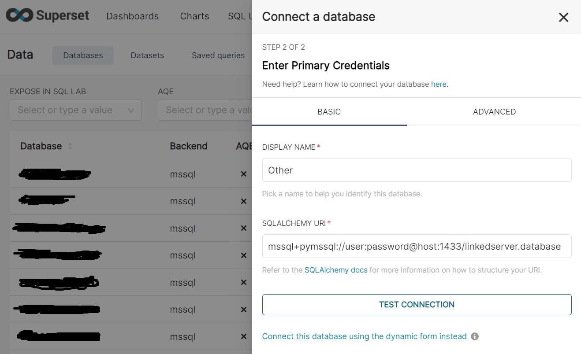Switch to the Datasets tab
Image resolution: width=581 pixels, height=354 pixels.
[x=147, y=55]
